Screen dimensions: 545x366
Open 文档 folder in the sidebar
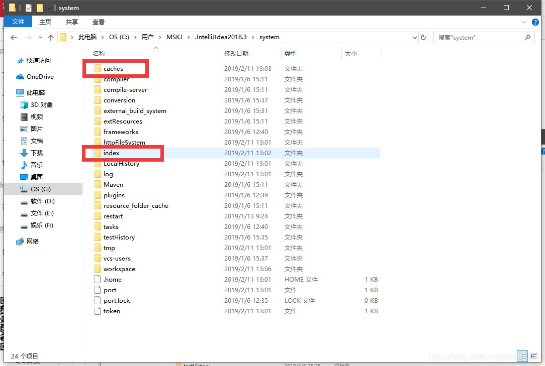37,141
